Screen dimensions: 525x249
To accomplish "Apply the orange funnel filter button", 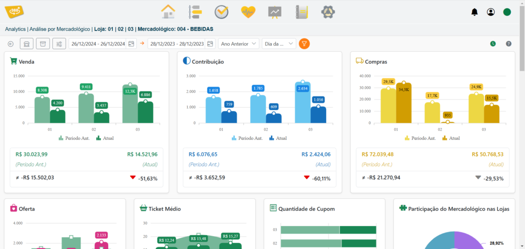I will pyautogui.click(x=305, y=44).
